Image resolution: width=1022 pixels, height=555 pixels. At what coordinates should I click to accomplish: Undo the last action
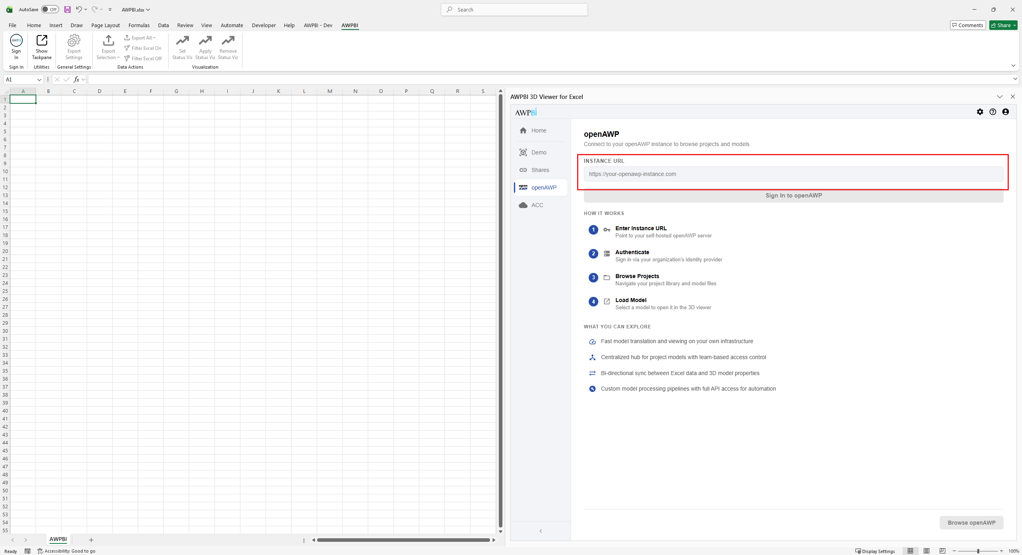tap(79, 10)
